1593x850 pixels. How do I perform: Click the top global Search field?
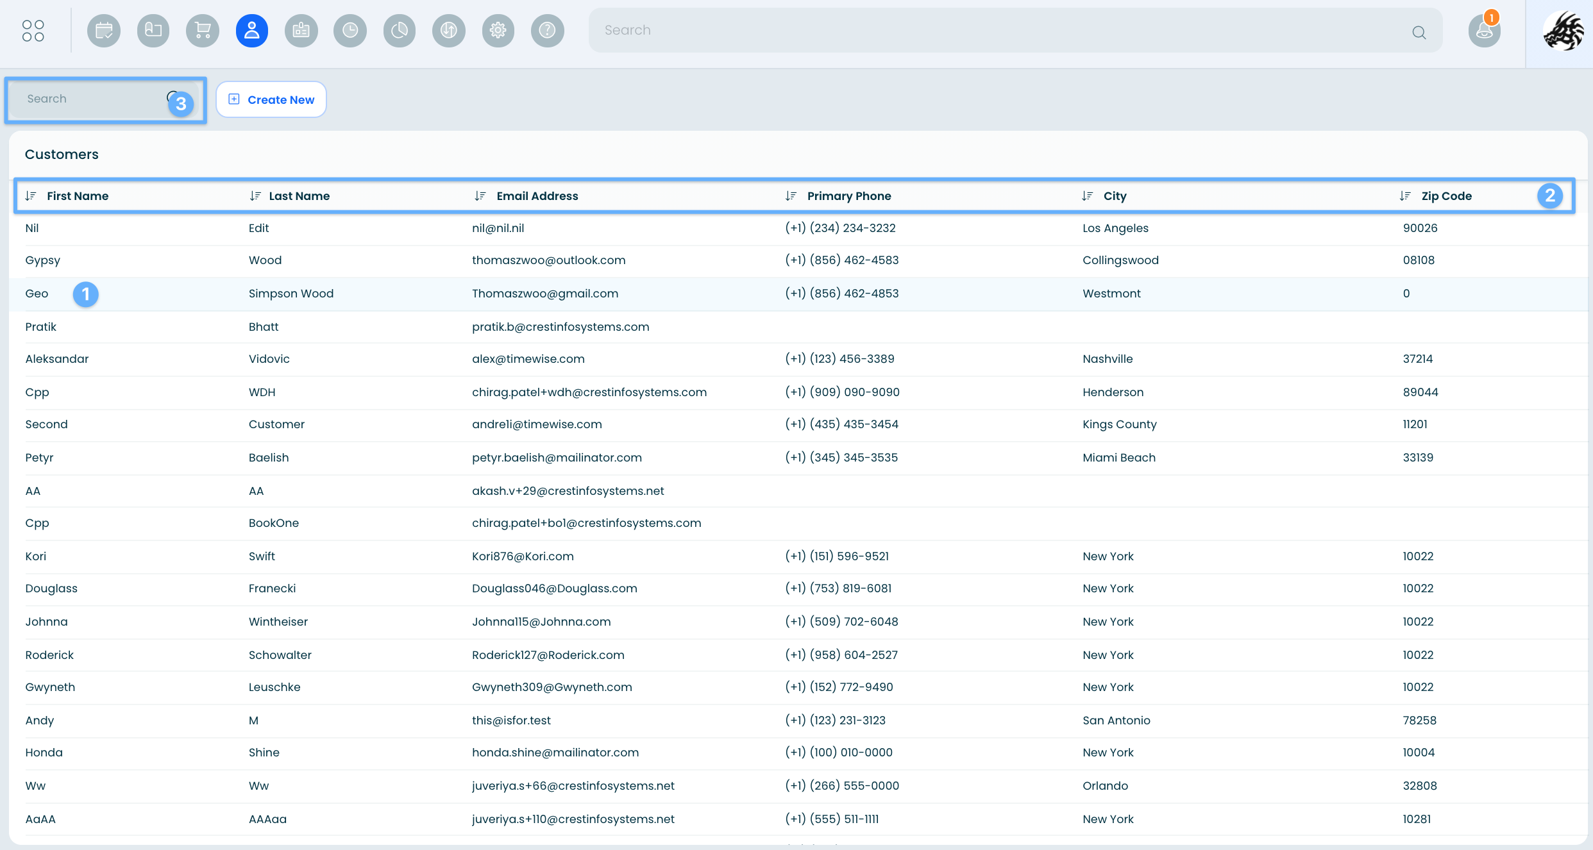1000,30
